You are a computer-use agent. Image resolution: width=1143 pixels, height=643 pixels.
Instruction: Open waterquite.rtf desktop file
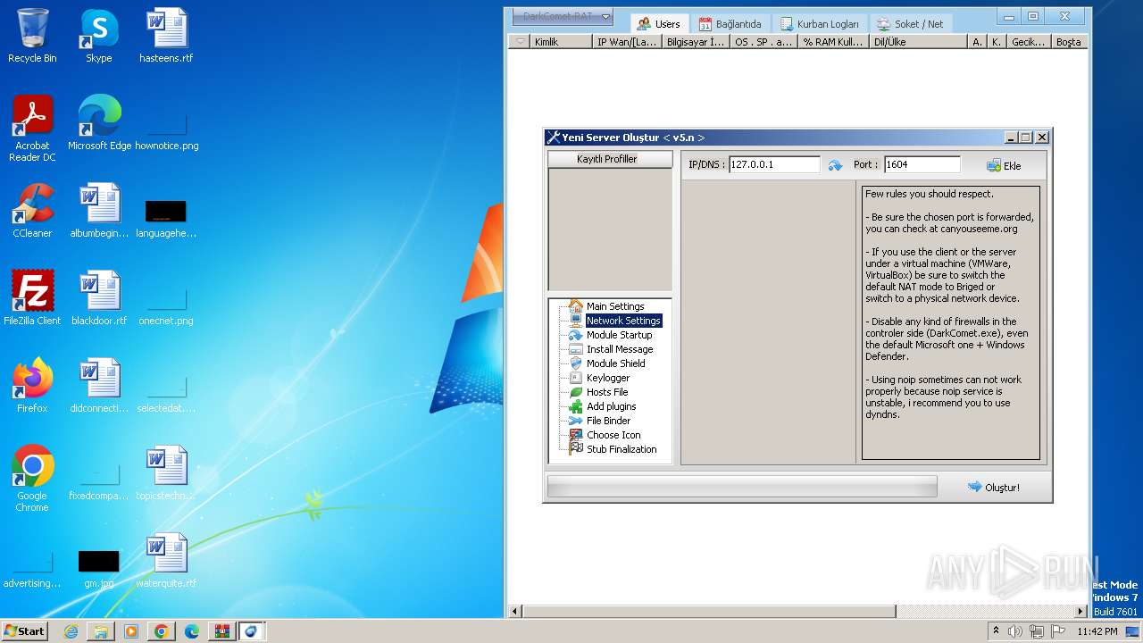[166, 562]
